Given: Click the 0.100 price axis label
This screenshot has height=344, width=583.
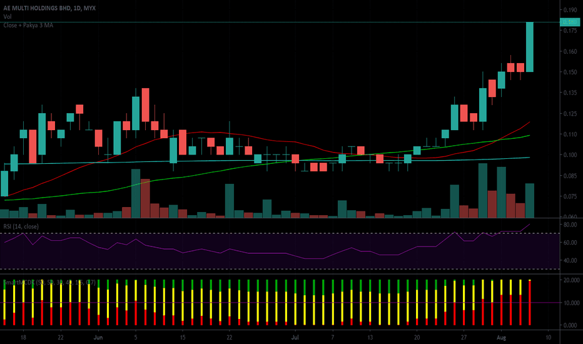Looking at the screenshot, I should [x=570, y=155].
